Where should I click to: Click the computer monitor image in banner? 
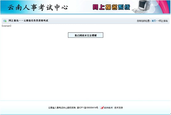tap(143, 5)
